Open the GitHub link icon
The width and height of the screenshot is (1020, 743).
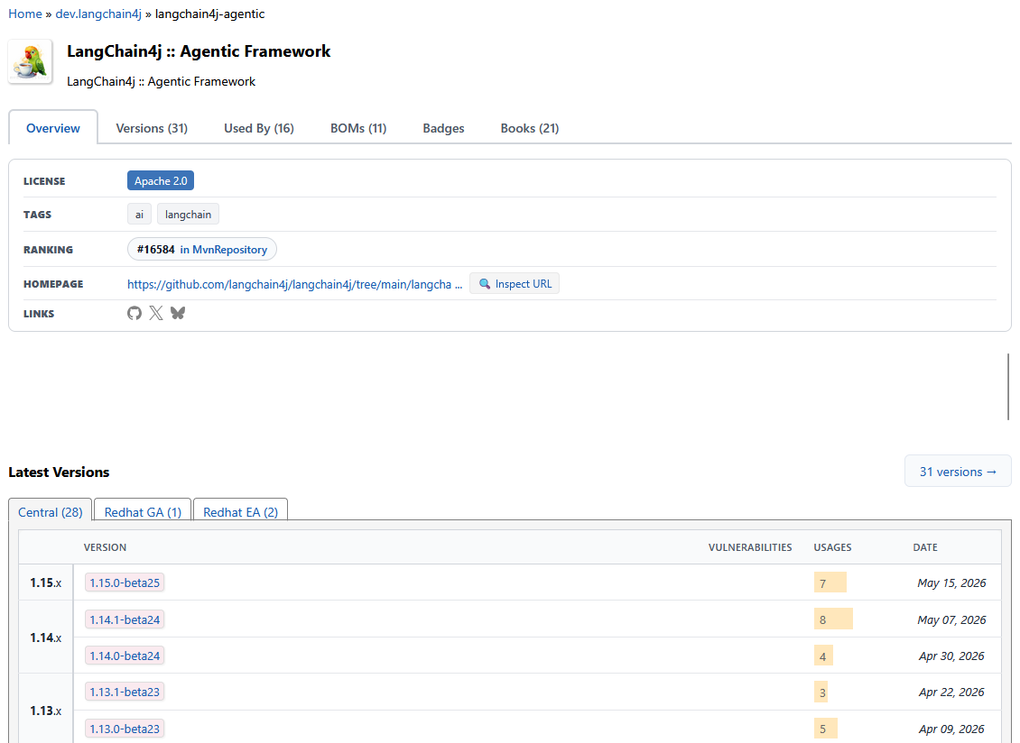134,313
